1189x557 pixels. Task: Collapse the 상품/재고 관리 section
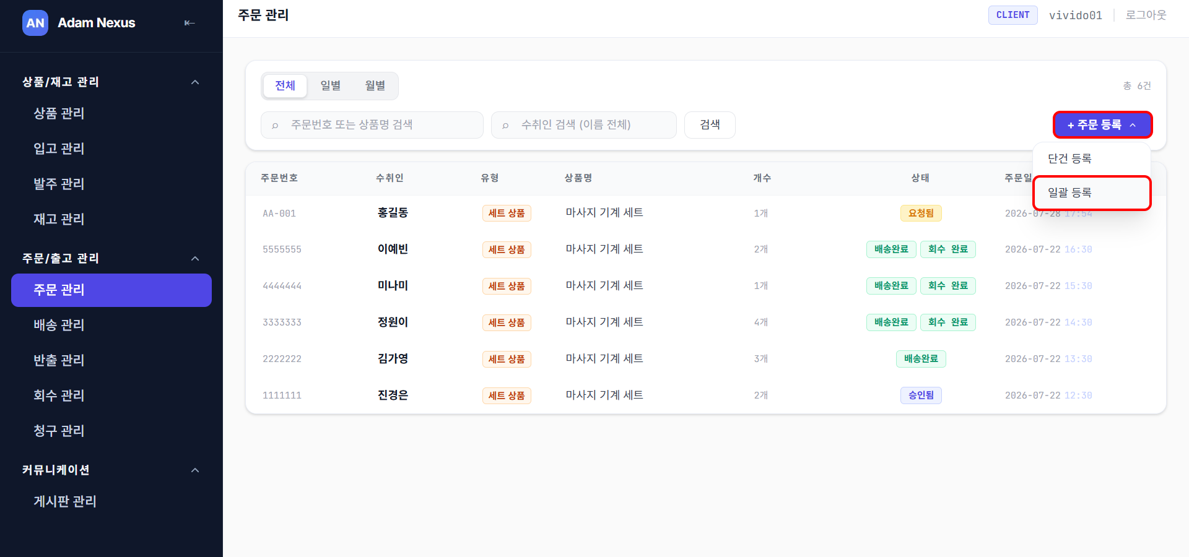coord(195,82)
